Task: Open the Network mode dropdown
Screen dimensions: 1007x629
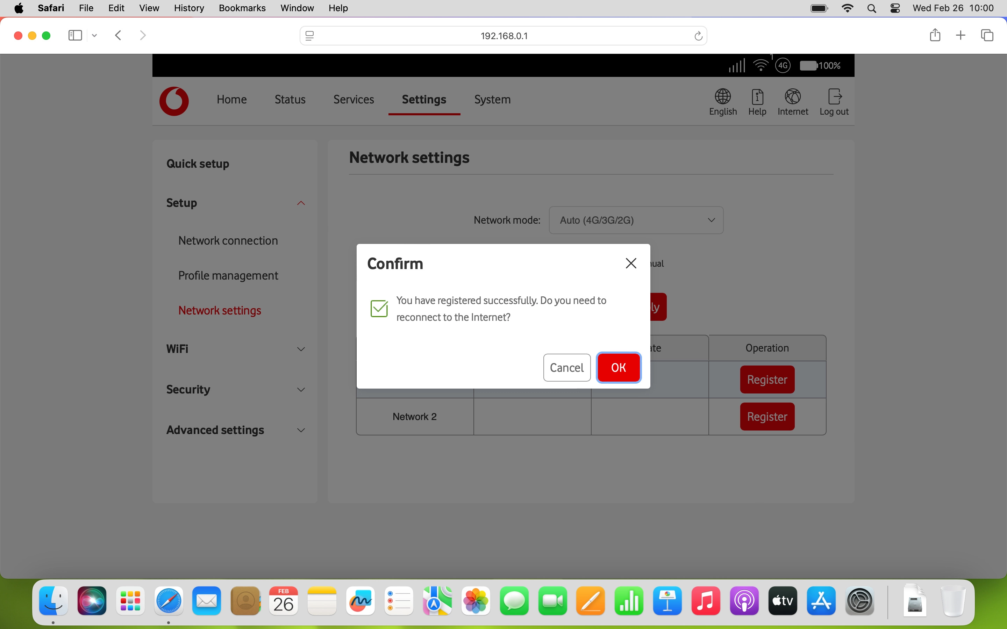Action: 636,220
